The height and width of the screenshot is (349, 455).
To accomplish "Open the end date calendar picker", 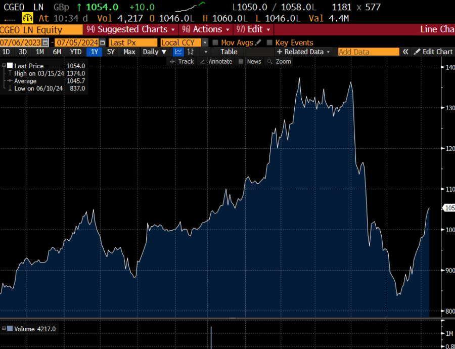I will (x=103, y=42).
